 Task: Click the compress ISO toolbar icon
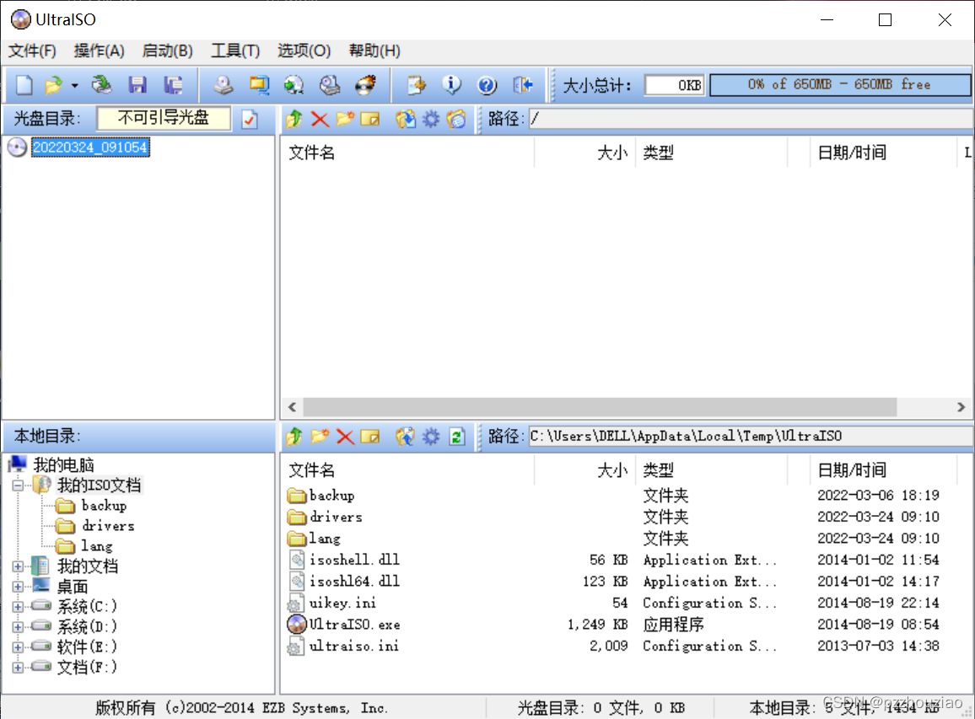259,84
